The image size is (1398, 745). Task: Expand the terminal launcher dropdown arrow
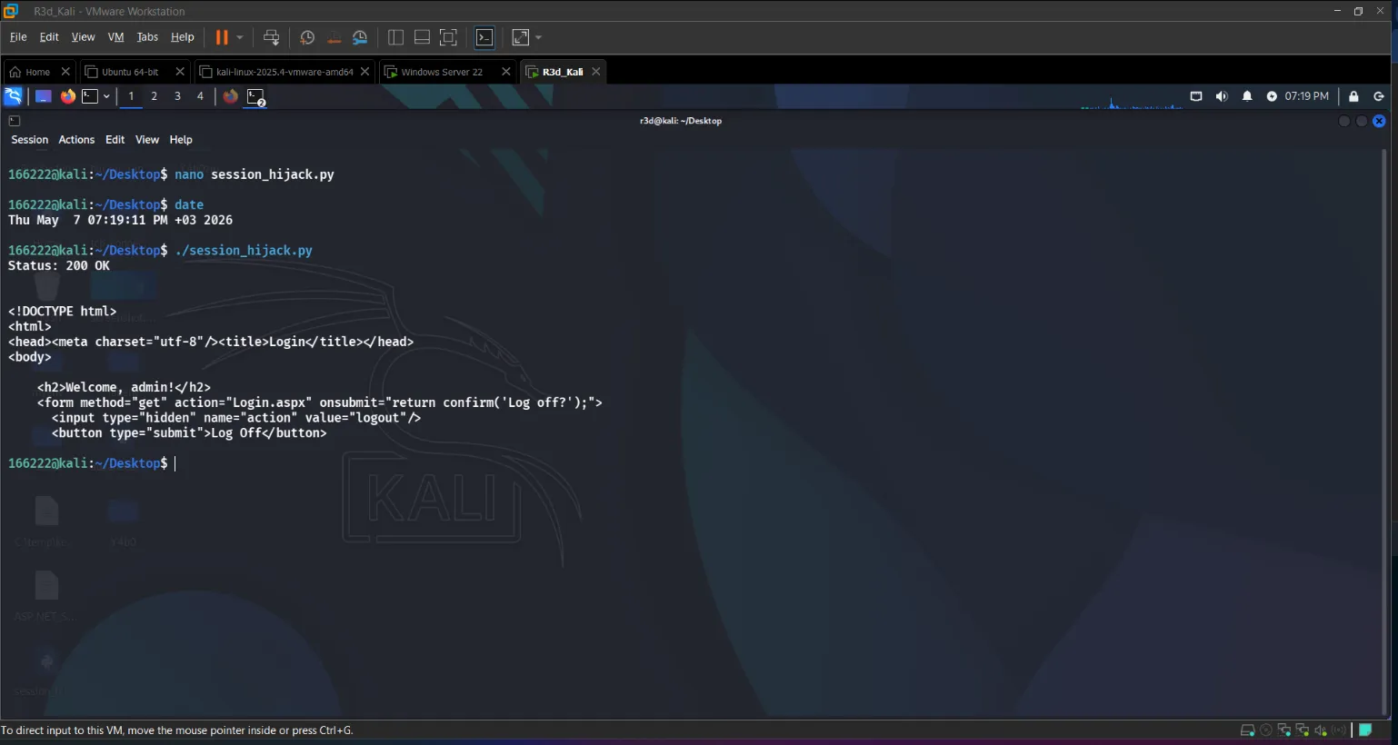[x=106, y=96]
